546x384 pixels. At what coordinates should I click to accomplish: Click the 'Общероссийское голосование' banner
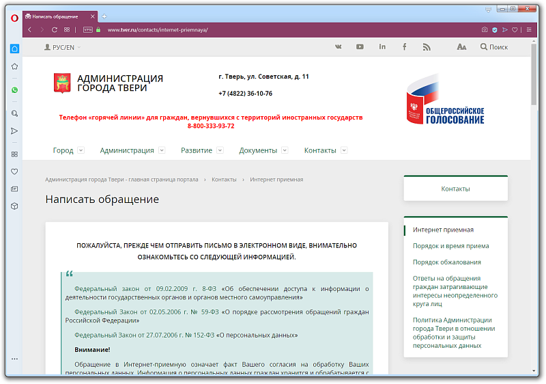point(446,99)
